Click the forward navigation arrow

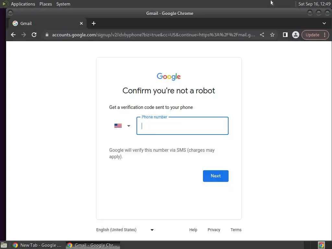tap(23, 35)
